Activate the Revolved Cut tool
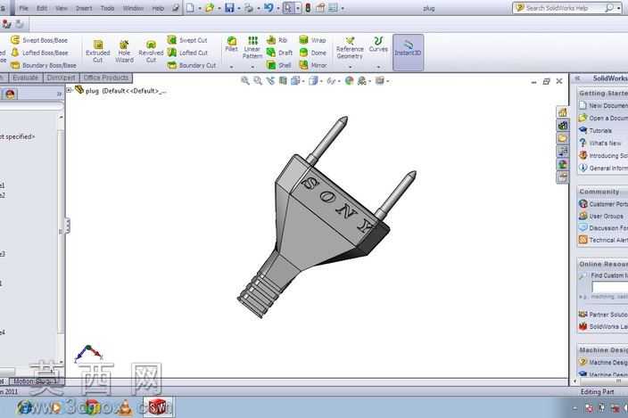 click(x=151, y=51)
